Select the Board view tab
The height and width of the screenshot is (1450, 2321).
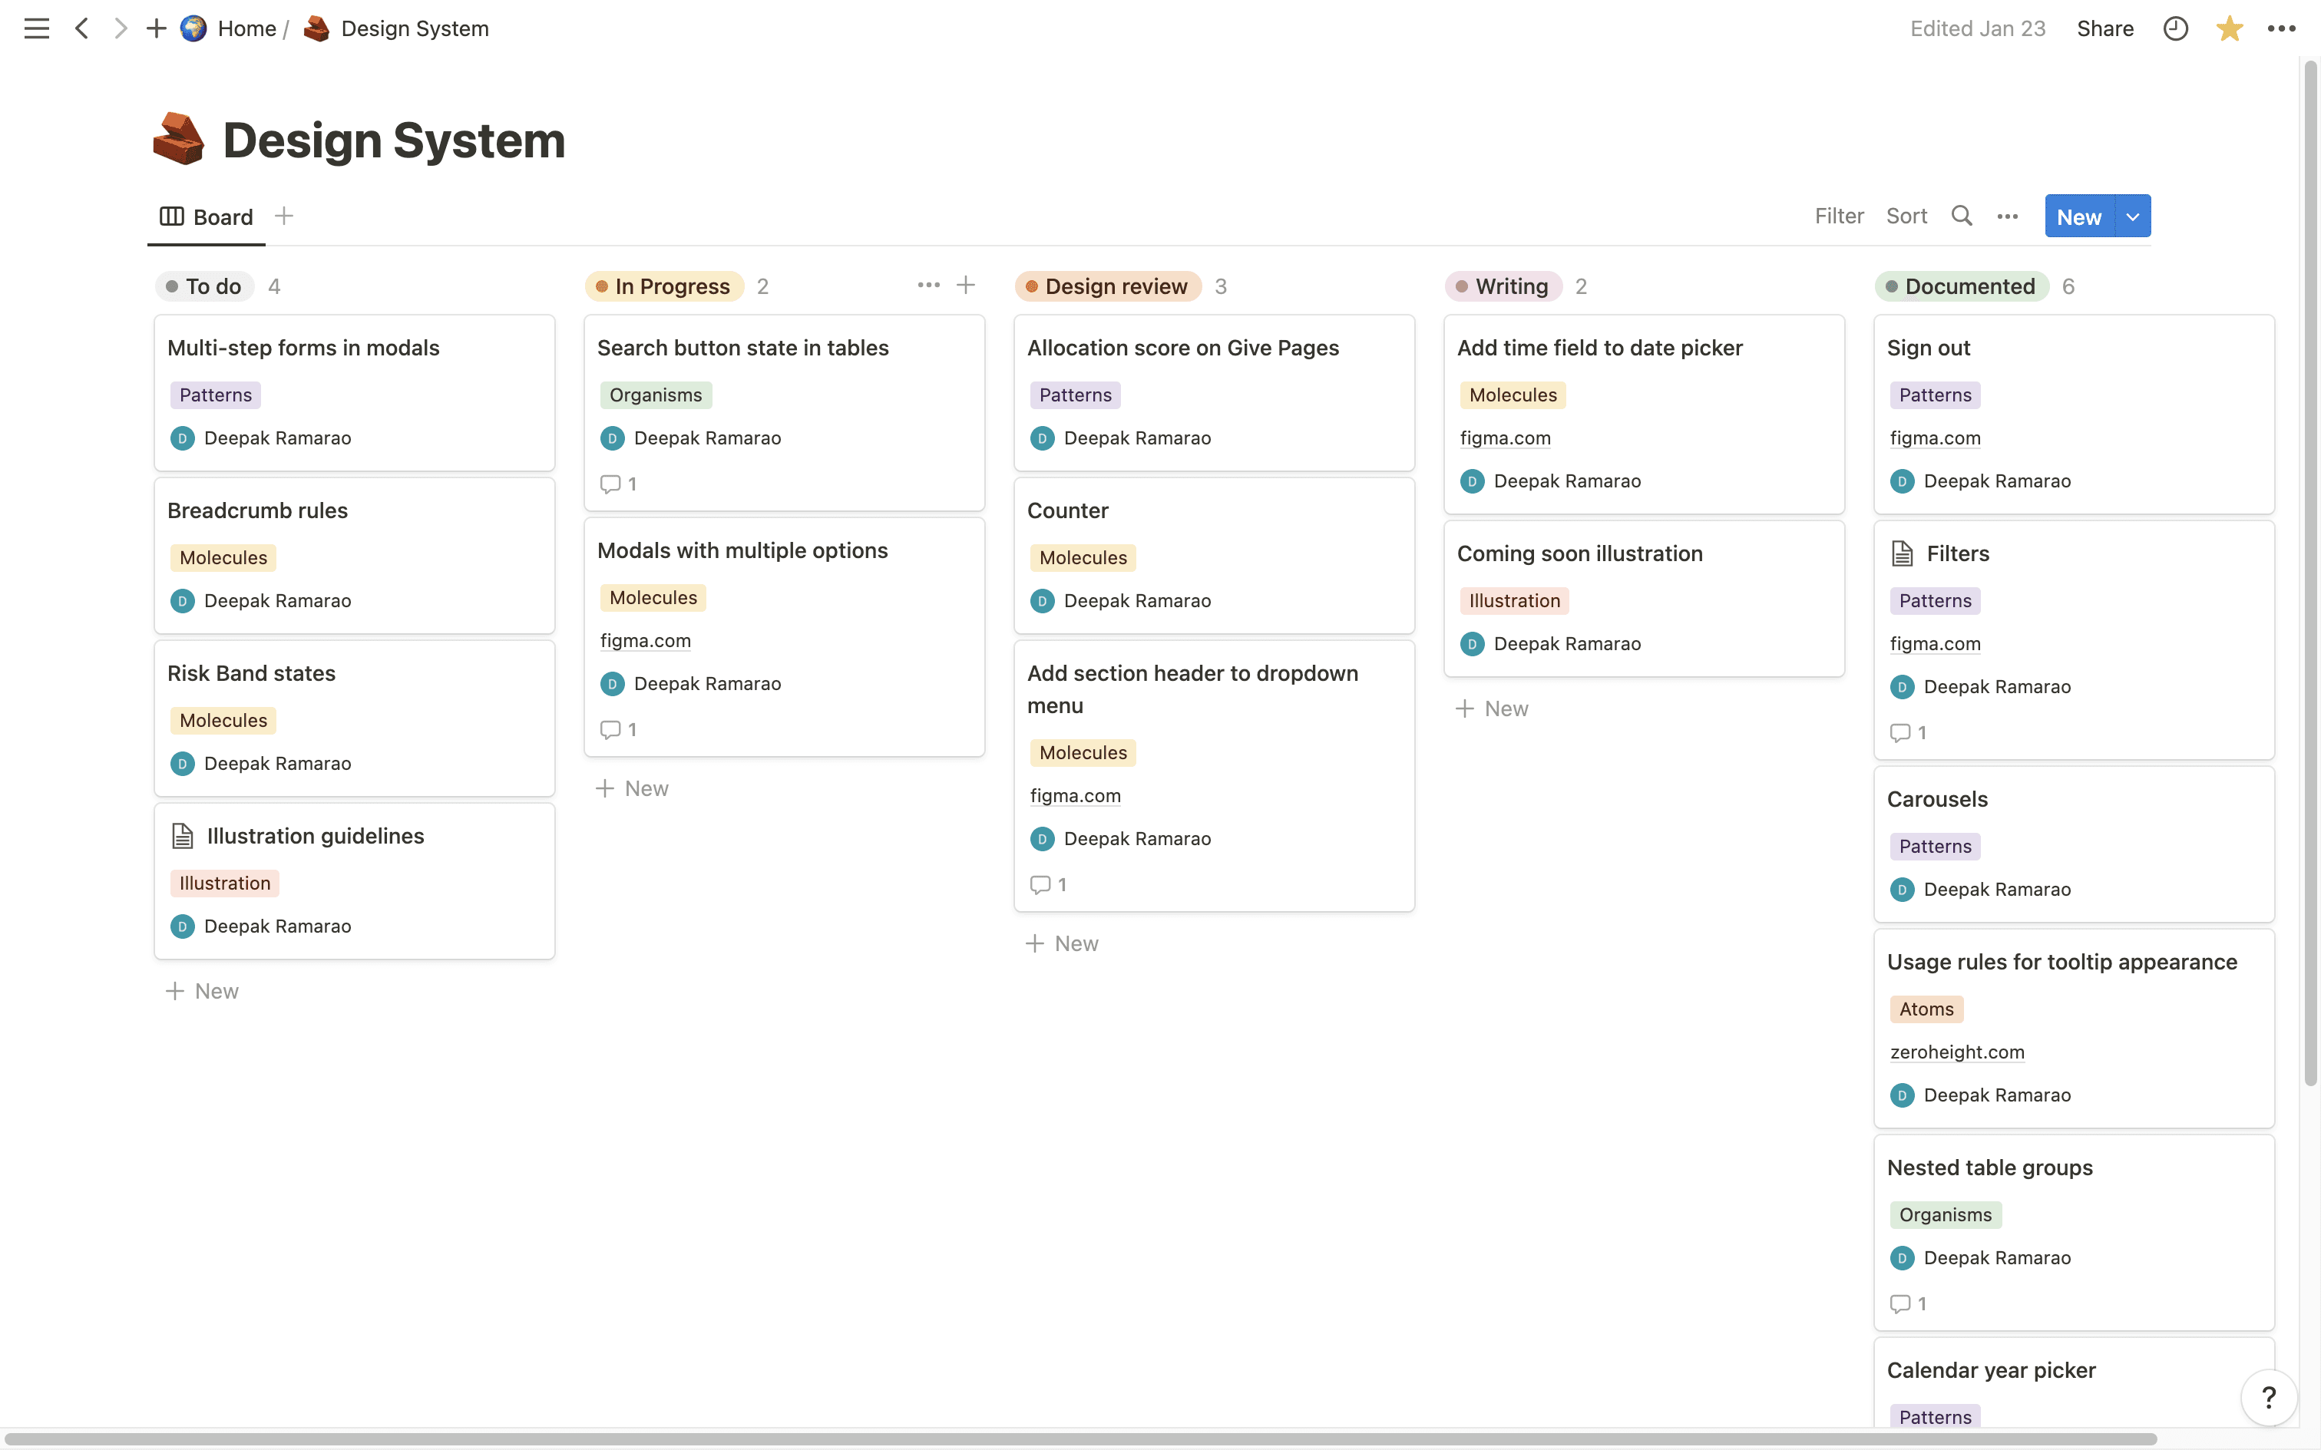coord(207,216)
